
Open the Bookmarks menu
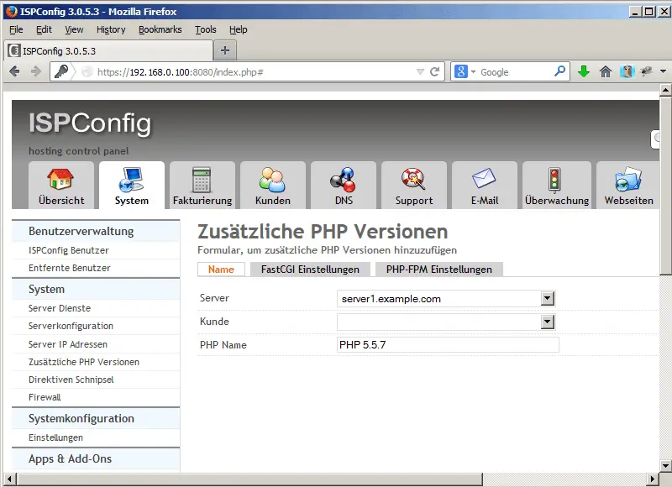tap(160, 29)
